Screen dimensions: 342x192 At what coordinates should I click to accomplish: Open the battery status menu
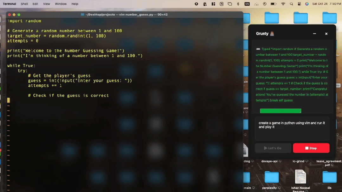[274, 4]
